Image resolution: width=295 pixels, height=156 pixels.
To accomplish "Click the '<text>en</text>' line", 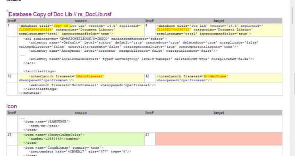I will [44, 126].
